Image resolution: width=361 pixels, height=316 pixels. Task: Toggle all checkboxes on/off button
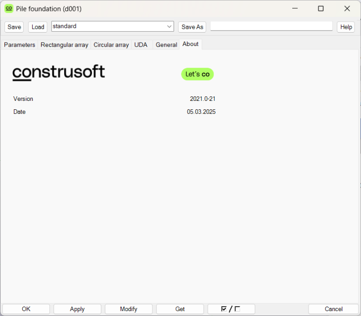pyautogui.click(x=231, y=309)
